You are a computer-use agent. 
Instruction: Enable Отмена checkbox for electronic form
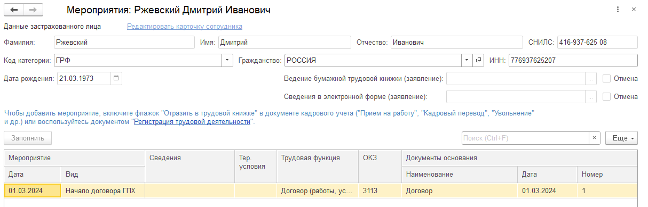(x=606, y=97)
